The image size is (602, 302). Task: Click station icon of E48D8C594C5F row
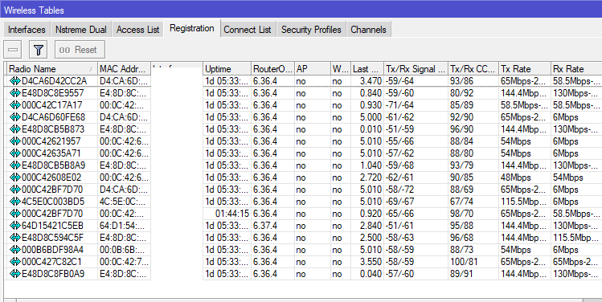15,238
